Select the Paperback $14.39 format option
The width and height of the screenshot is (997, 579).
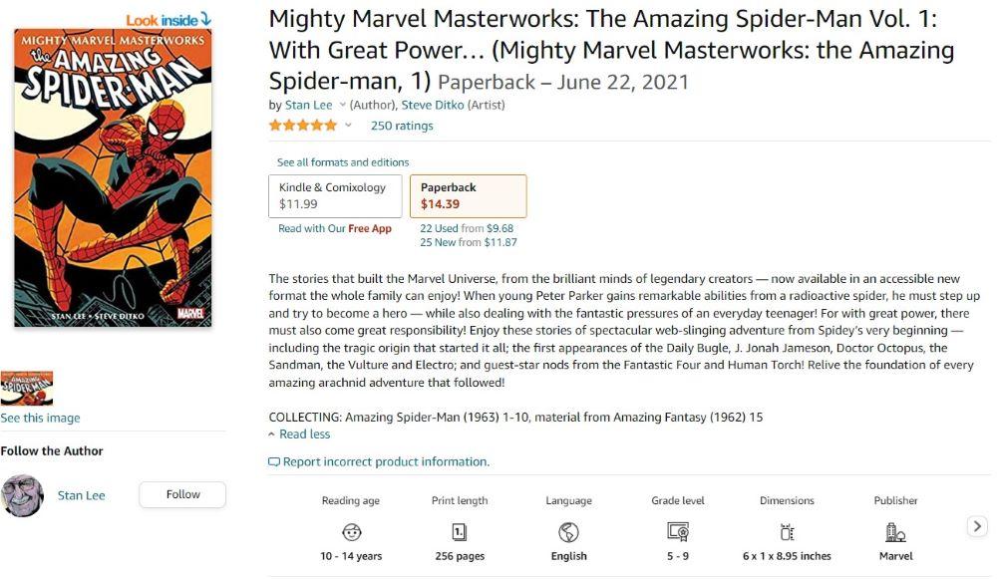[468, 195]
